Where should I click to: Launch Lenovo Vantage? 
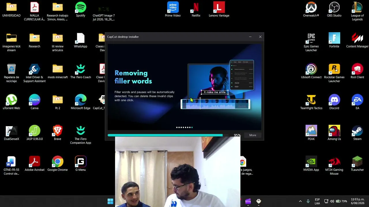click(219, 10)
